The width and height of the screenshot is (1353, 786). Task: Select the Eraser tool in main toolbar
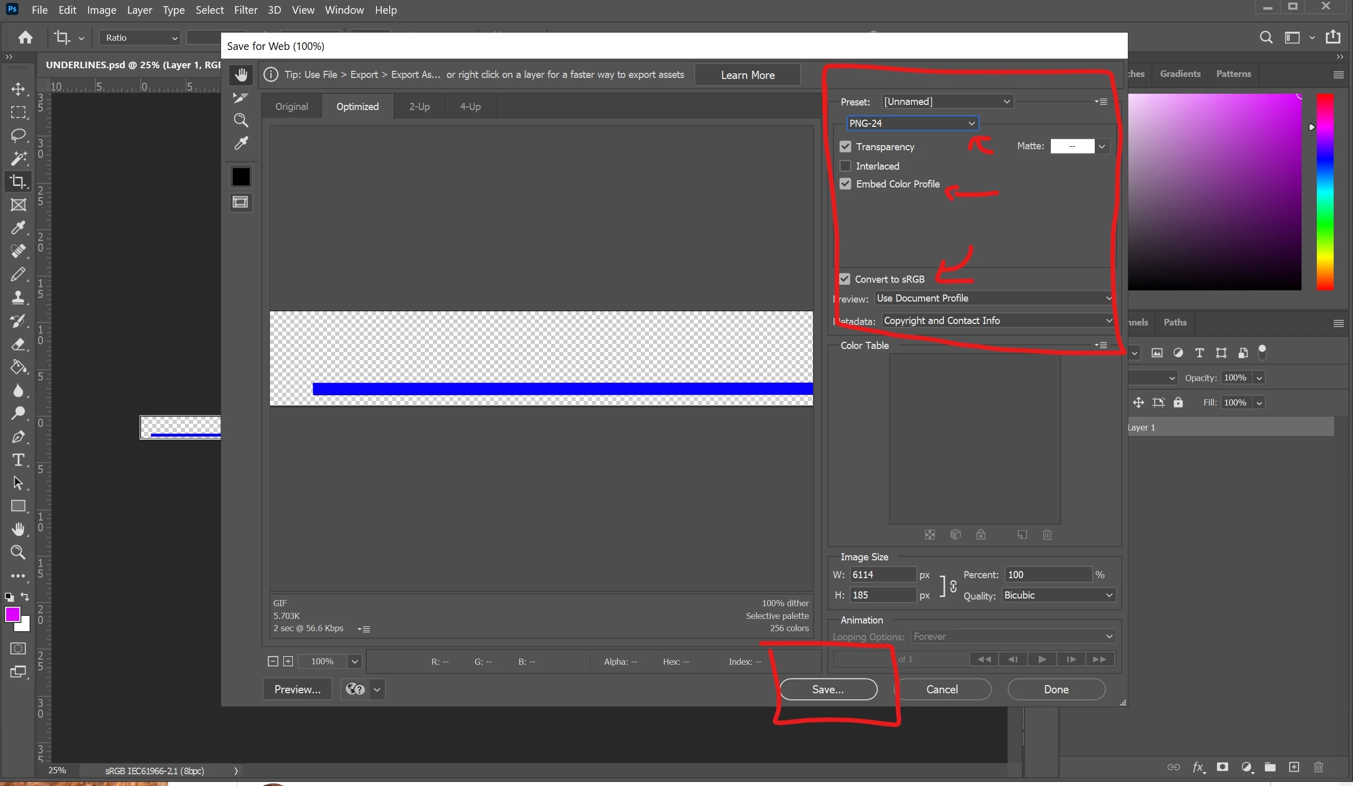coord(18,344)
